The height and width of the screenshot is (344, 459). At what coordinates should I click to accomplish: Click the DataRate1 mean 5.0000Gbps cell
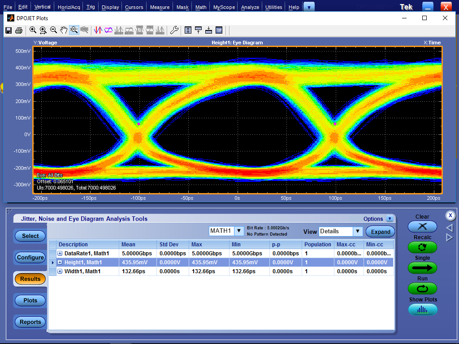[x=137, y=254]
